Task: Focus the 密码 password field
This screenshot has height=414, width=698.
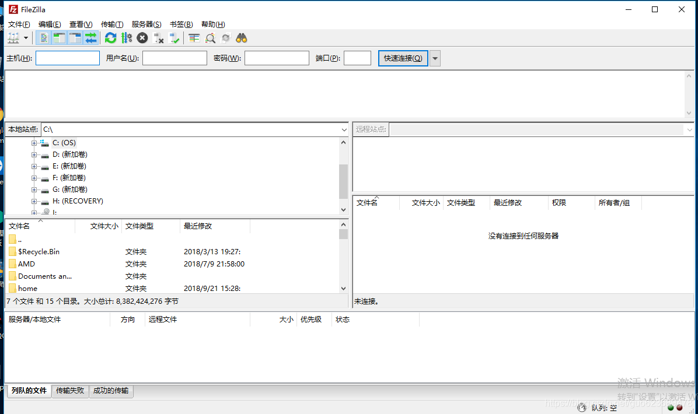Action: tap(277, 58)
